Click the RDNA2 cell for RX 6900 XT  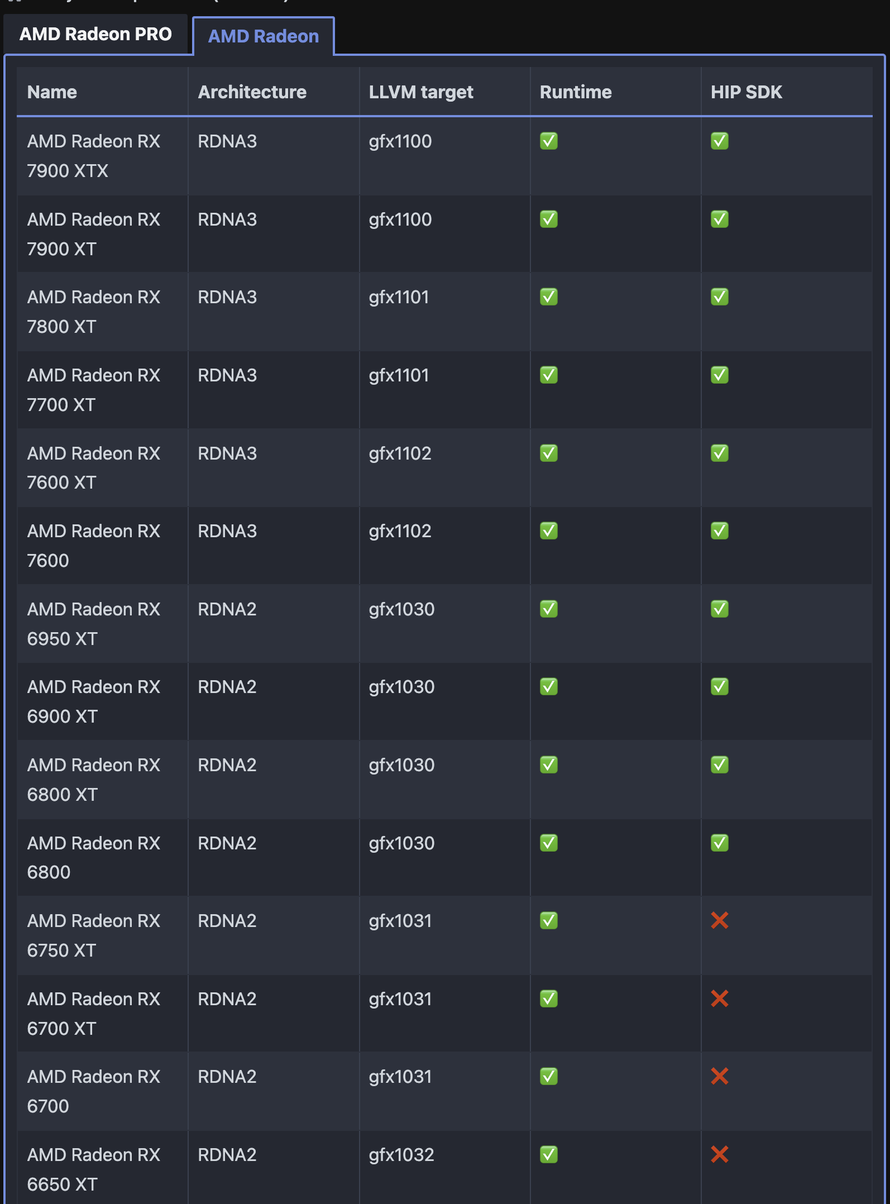tap(227, 687)
